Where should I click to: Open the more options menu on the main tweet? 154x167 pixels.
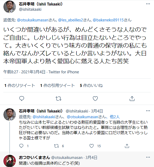148,4
